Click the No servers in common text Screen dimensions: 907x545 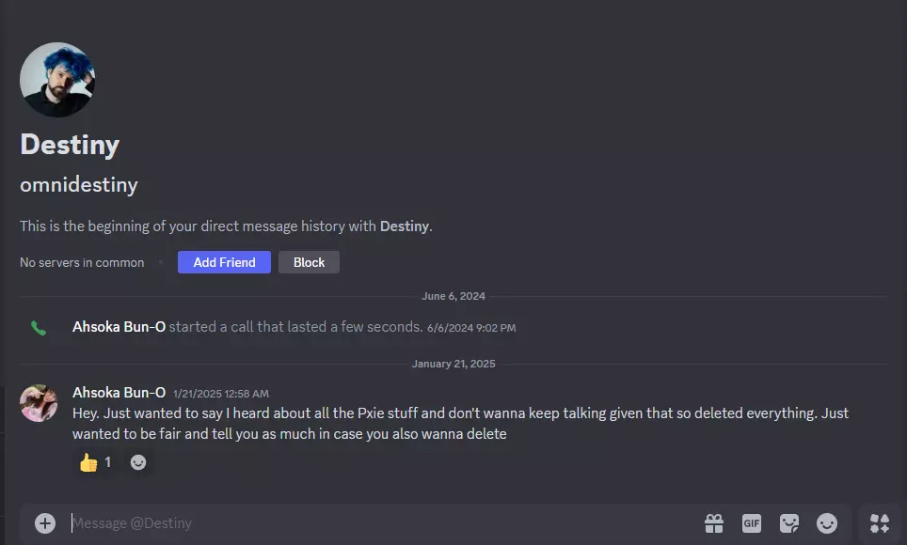click(82, 262)
